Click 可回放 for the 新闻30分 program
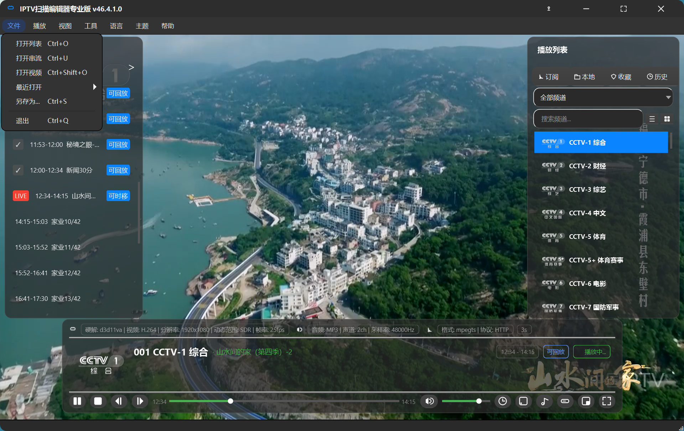 [118, 170]
